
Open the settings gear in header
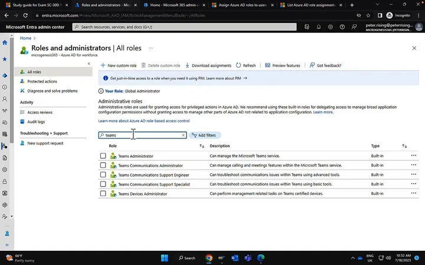[x=331, y=26]
